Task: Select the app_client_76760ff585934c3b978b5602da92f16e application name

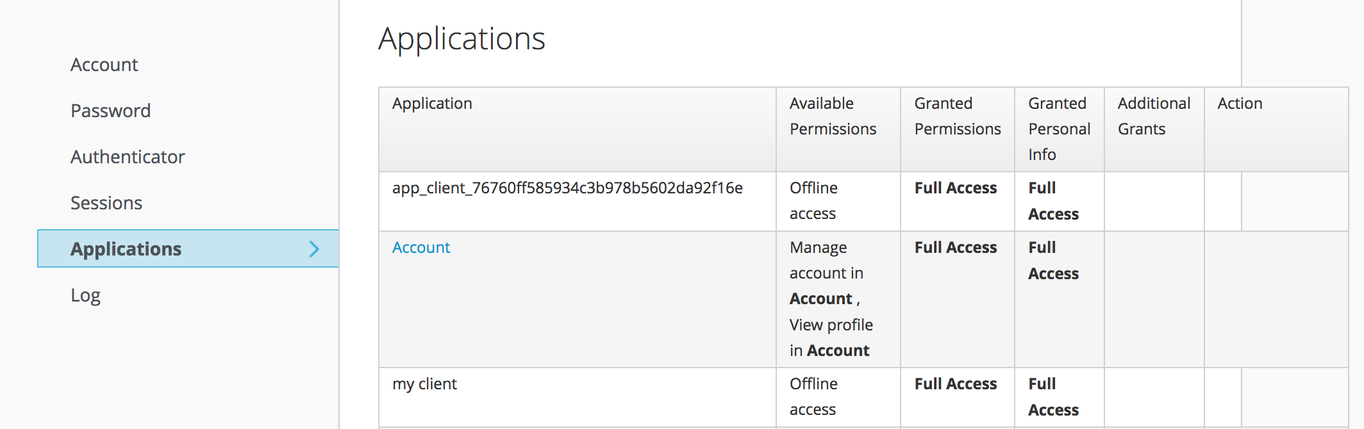Action: [567, 188]
